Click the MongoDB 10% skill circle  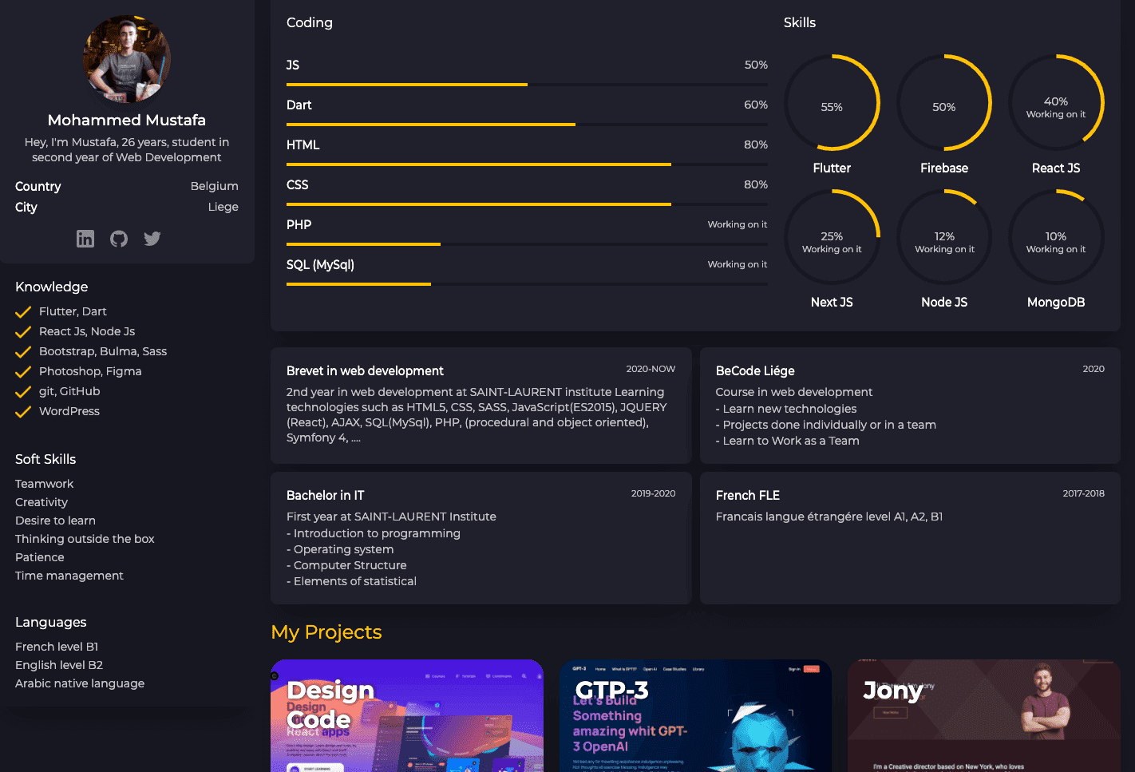(x=1056, y=237)
